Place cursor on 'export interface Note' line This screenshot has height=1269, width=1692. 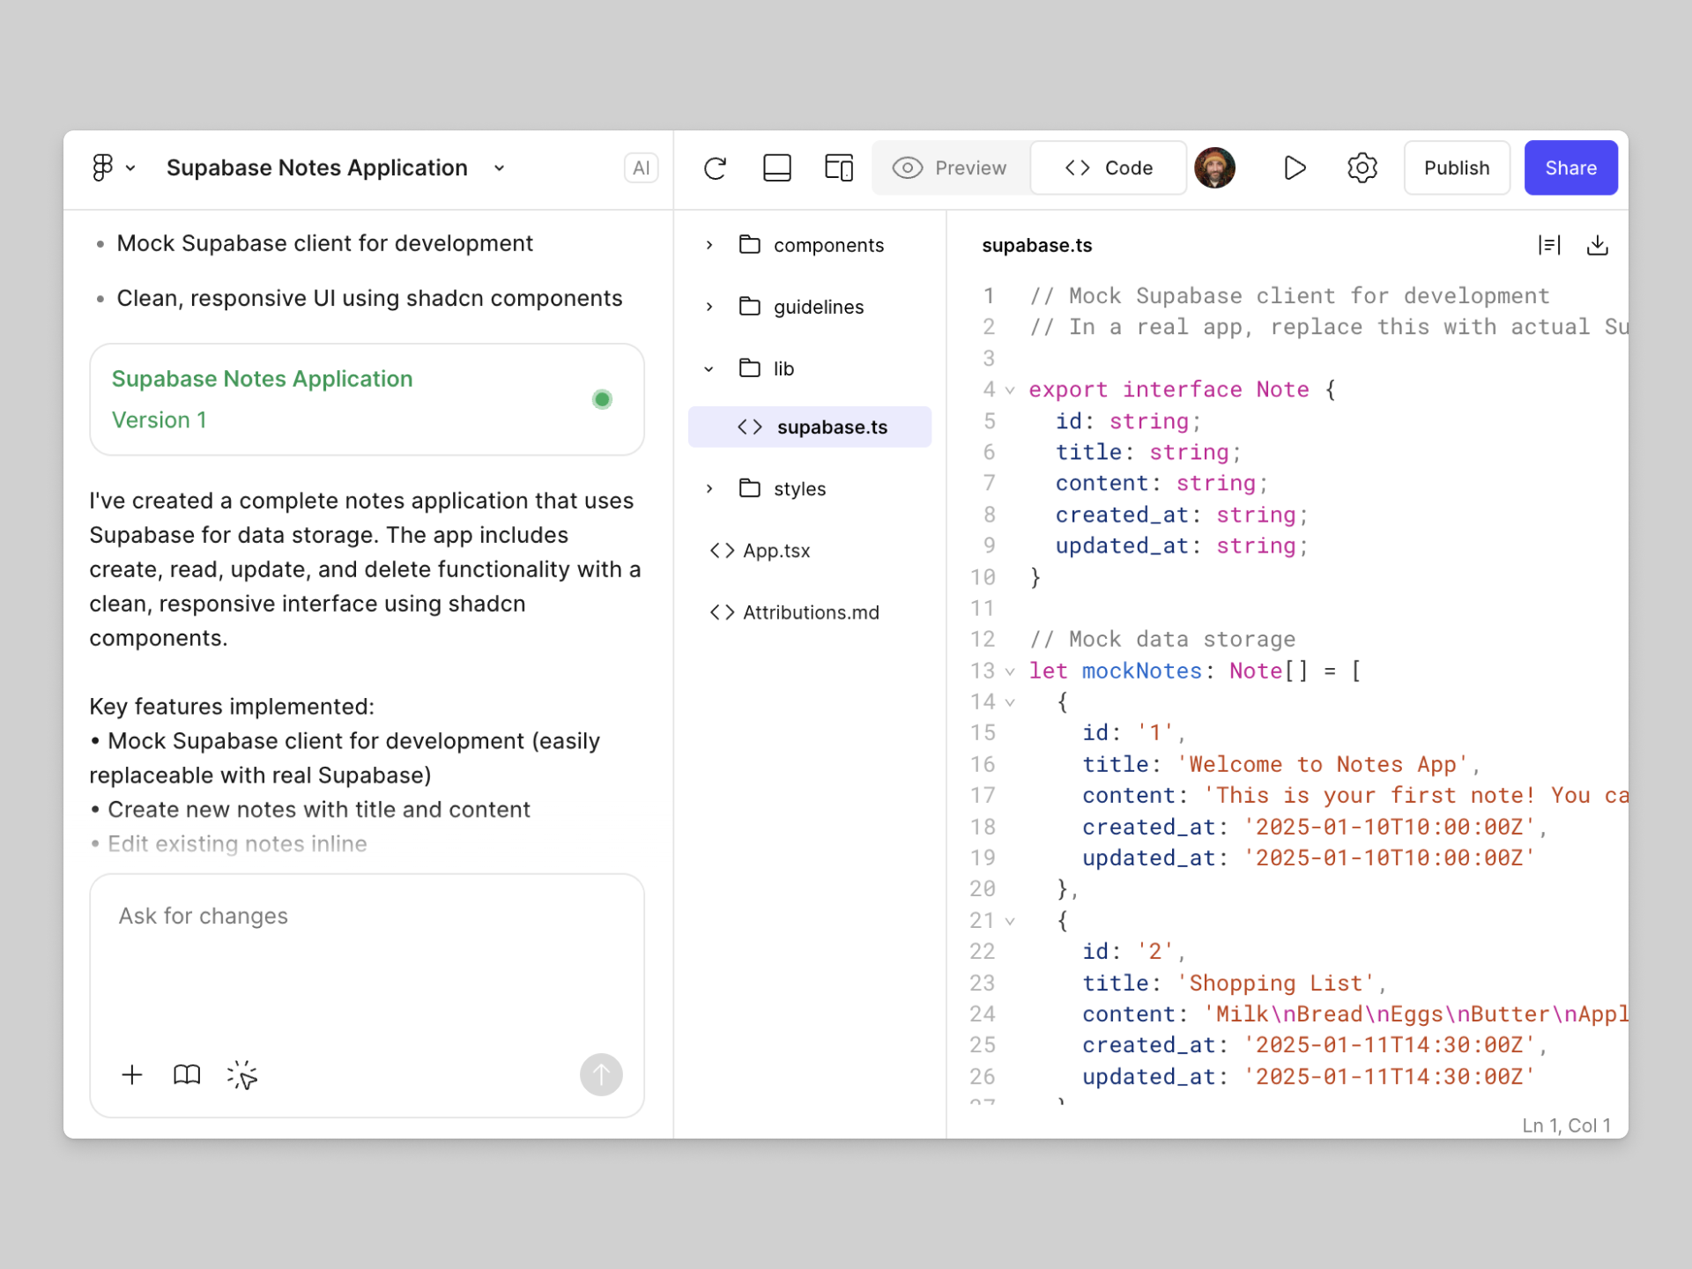tap(1181, 390)
